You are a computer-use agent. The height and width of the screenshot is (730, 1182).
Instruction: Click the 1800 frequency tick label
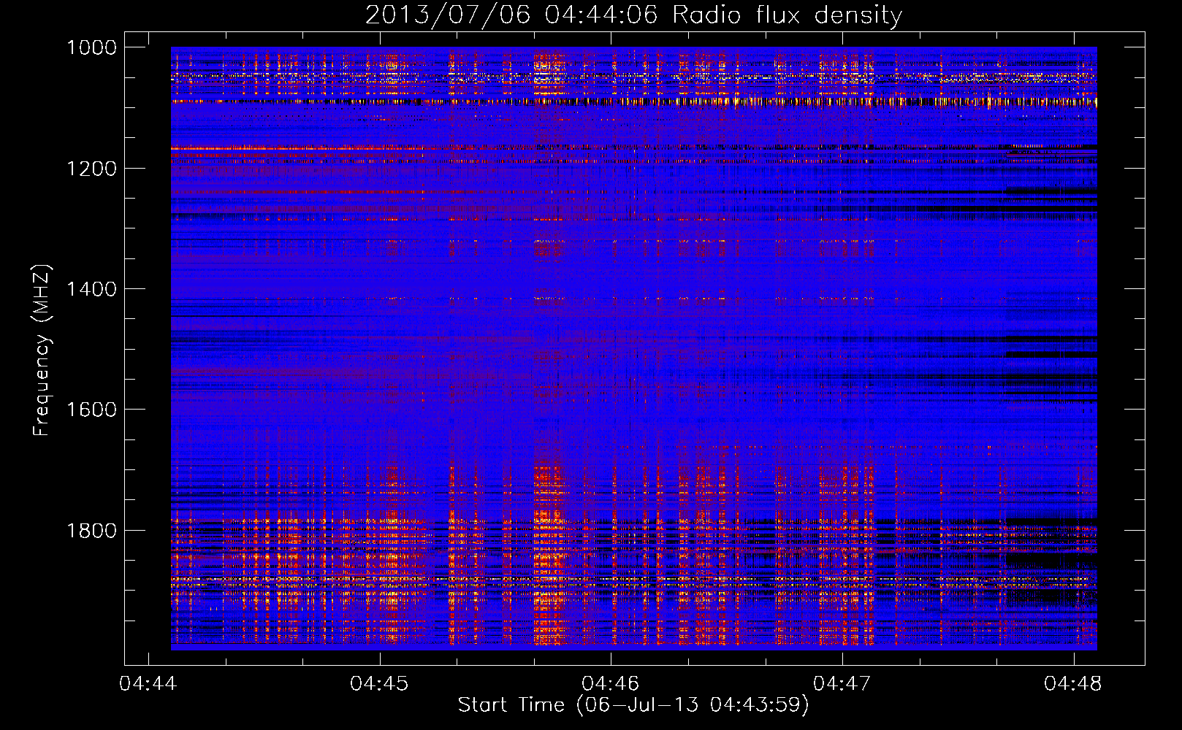pos(91,531)
